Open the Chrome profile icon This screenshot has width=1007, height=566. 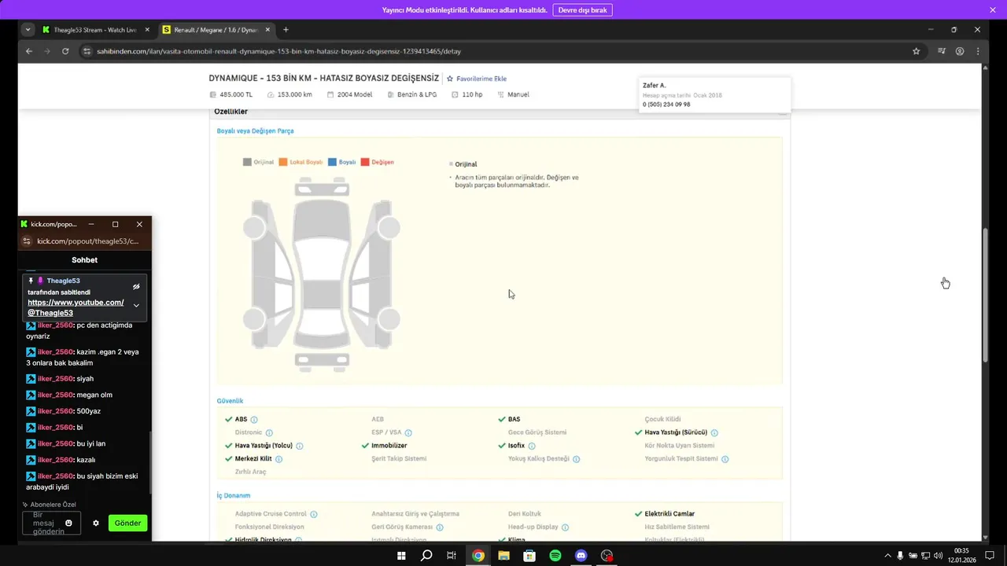[960, 51]
